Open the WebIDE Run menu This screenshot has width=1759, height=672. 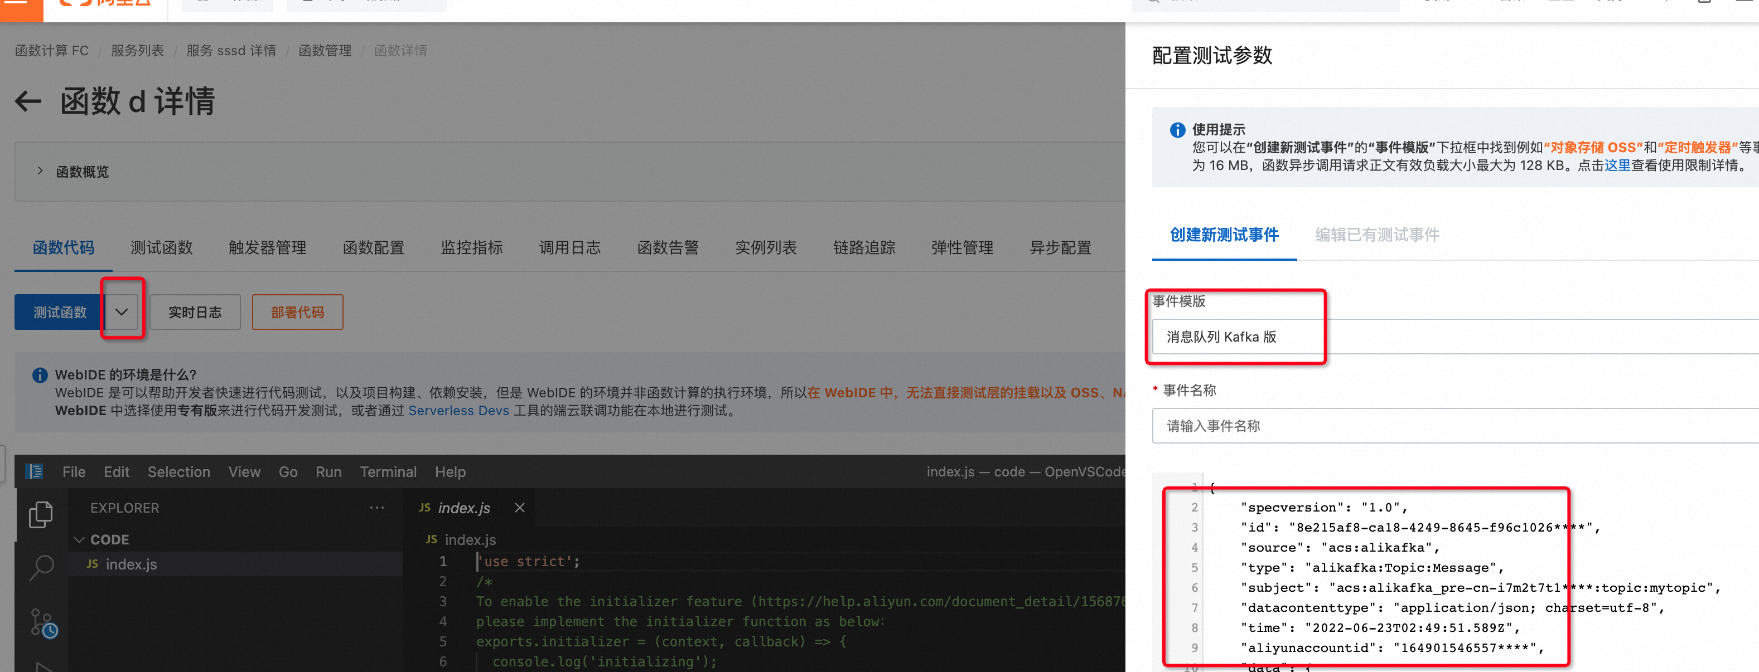[x=328, y=471]
